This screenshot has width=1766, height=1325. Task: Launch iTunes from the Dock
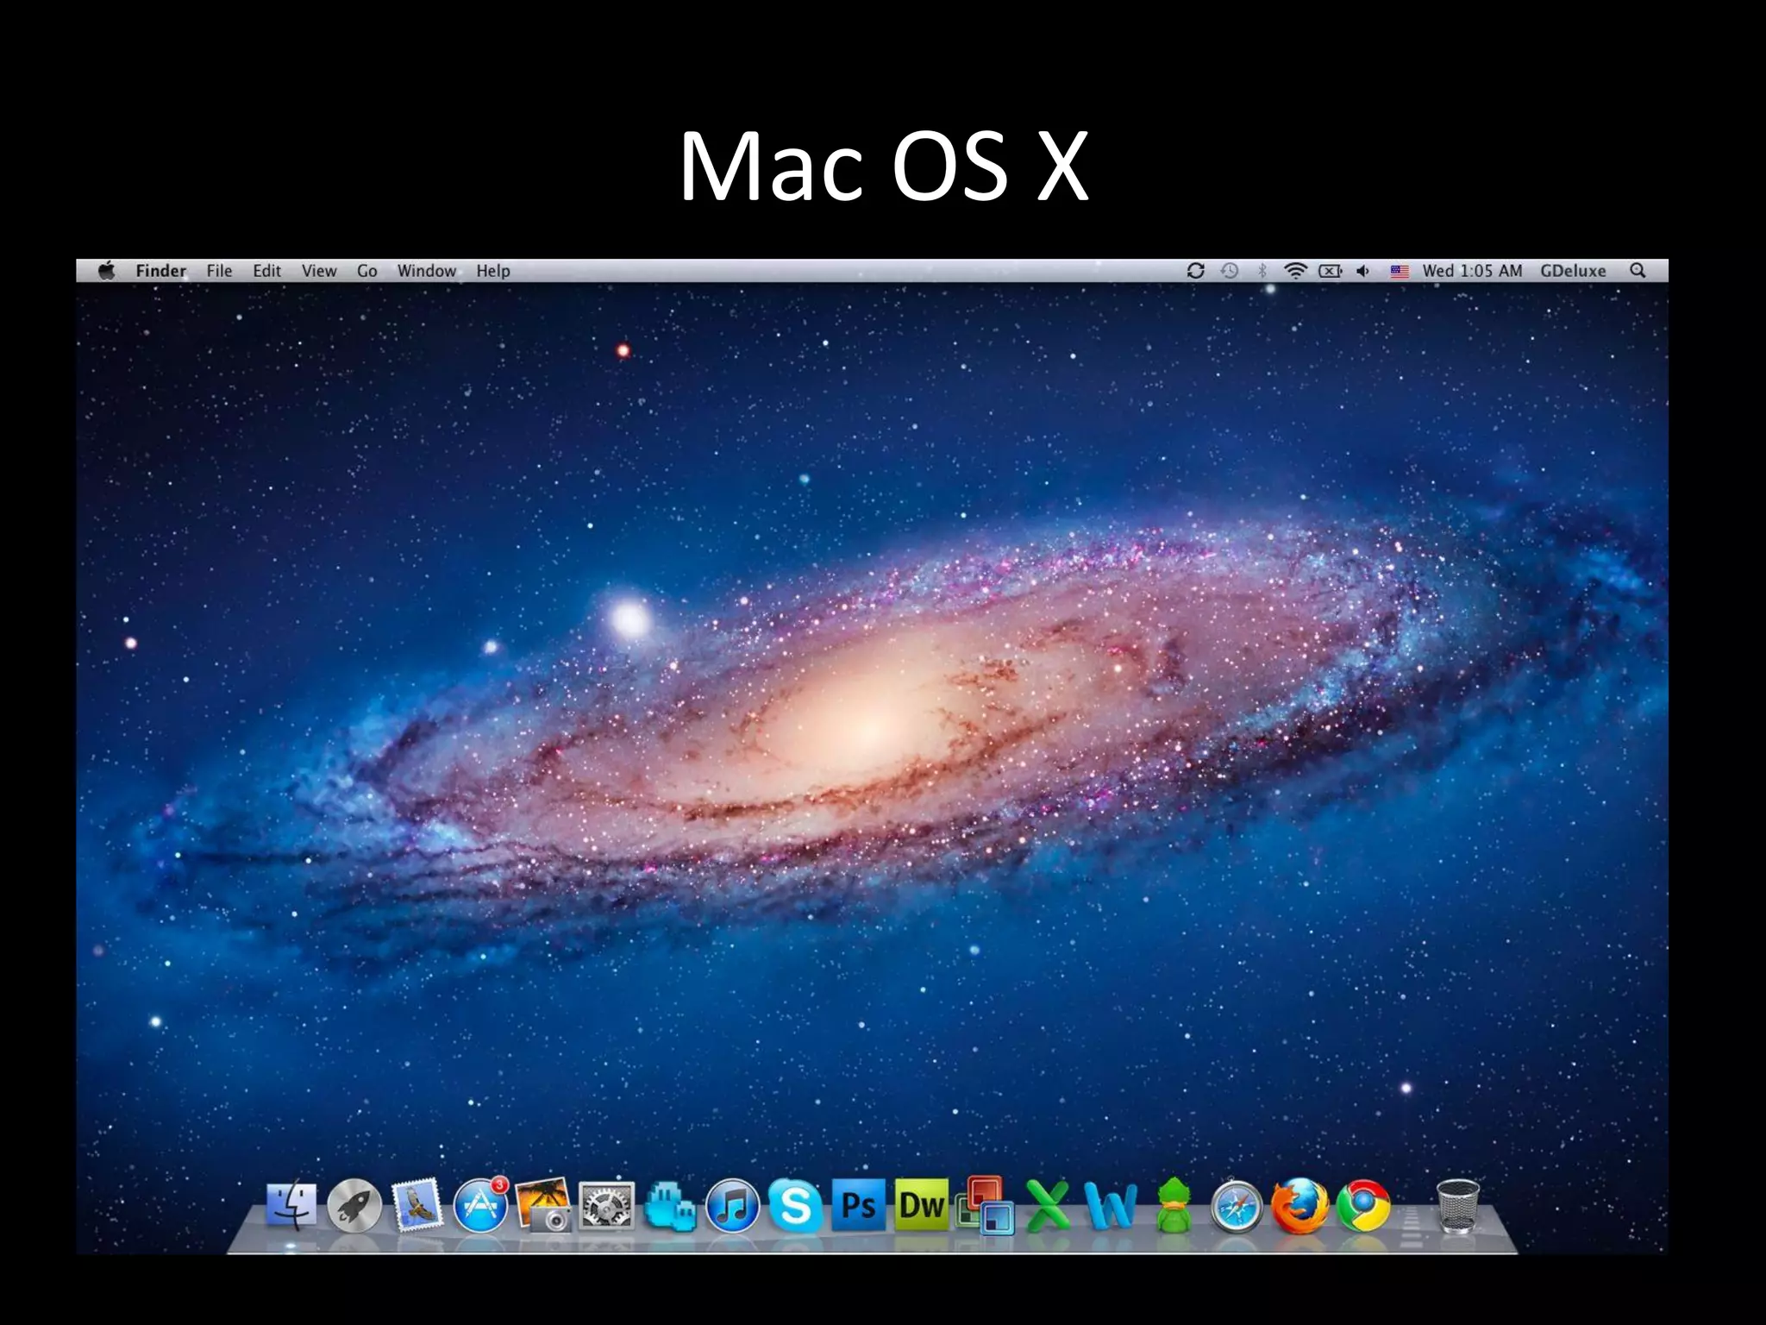click(732, 1205)
